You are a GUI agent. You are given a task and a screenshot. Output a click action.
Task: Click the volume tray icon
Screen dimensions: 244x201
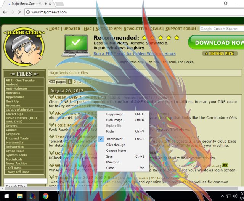click(x=235, y=196)
